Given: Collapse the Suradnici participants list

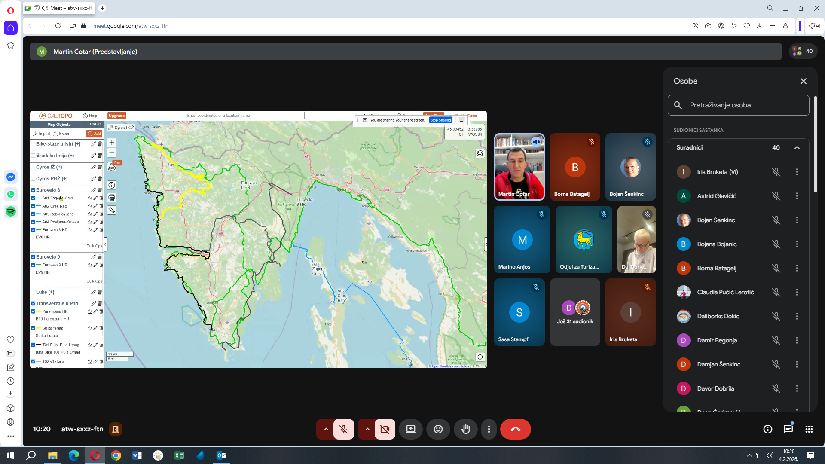Looking at the screenshot, I should (x=797, y=147).
